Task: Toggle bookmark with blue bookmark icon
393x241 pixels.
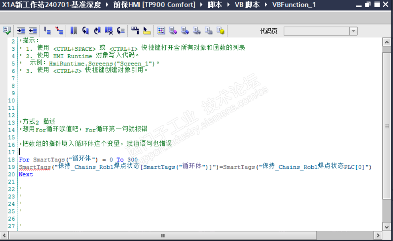Action: tap(74, 31)
